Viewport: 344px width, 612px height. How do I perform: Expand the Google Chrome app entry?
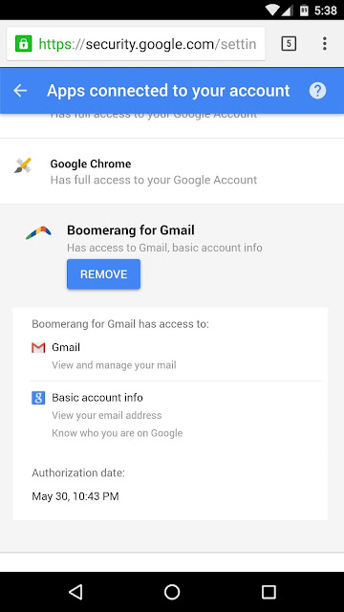tap(172, 171)
